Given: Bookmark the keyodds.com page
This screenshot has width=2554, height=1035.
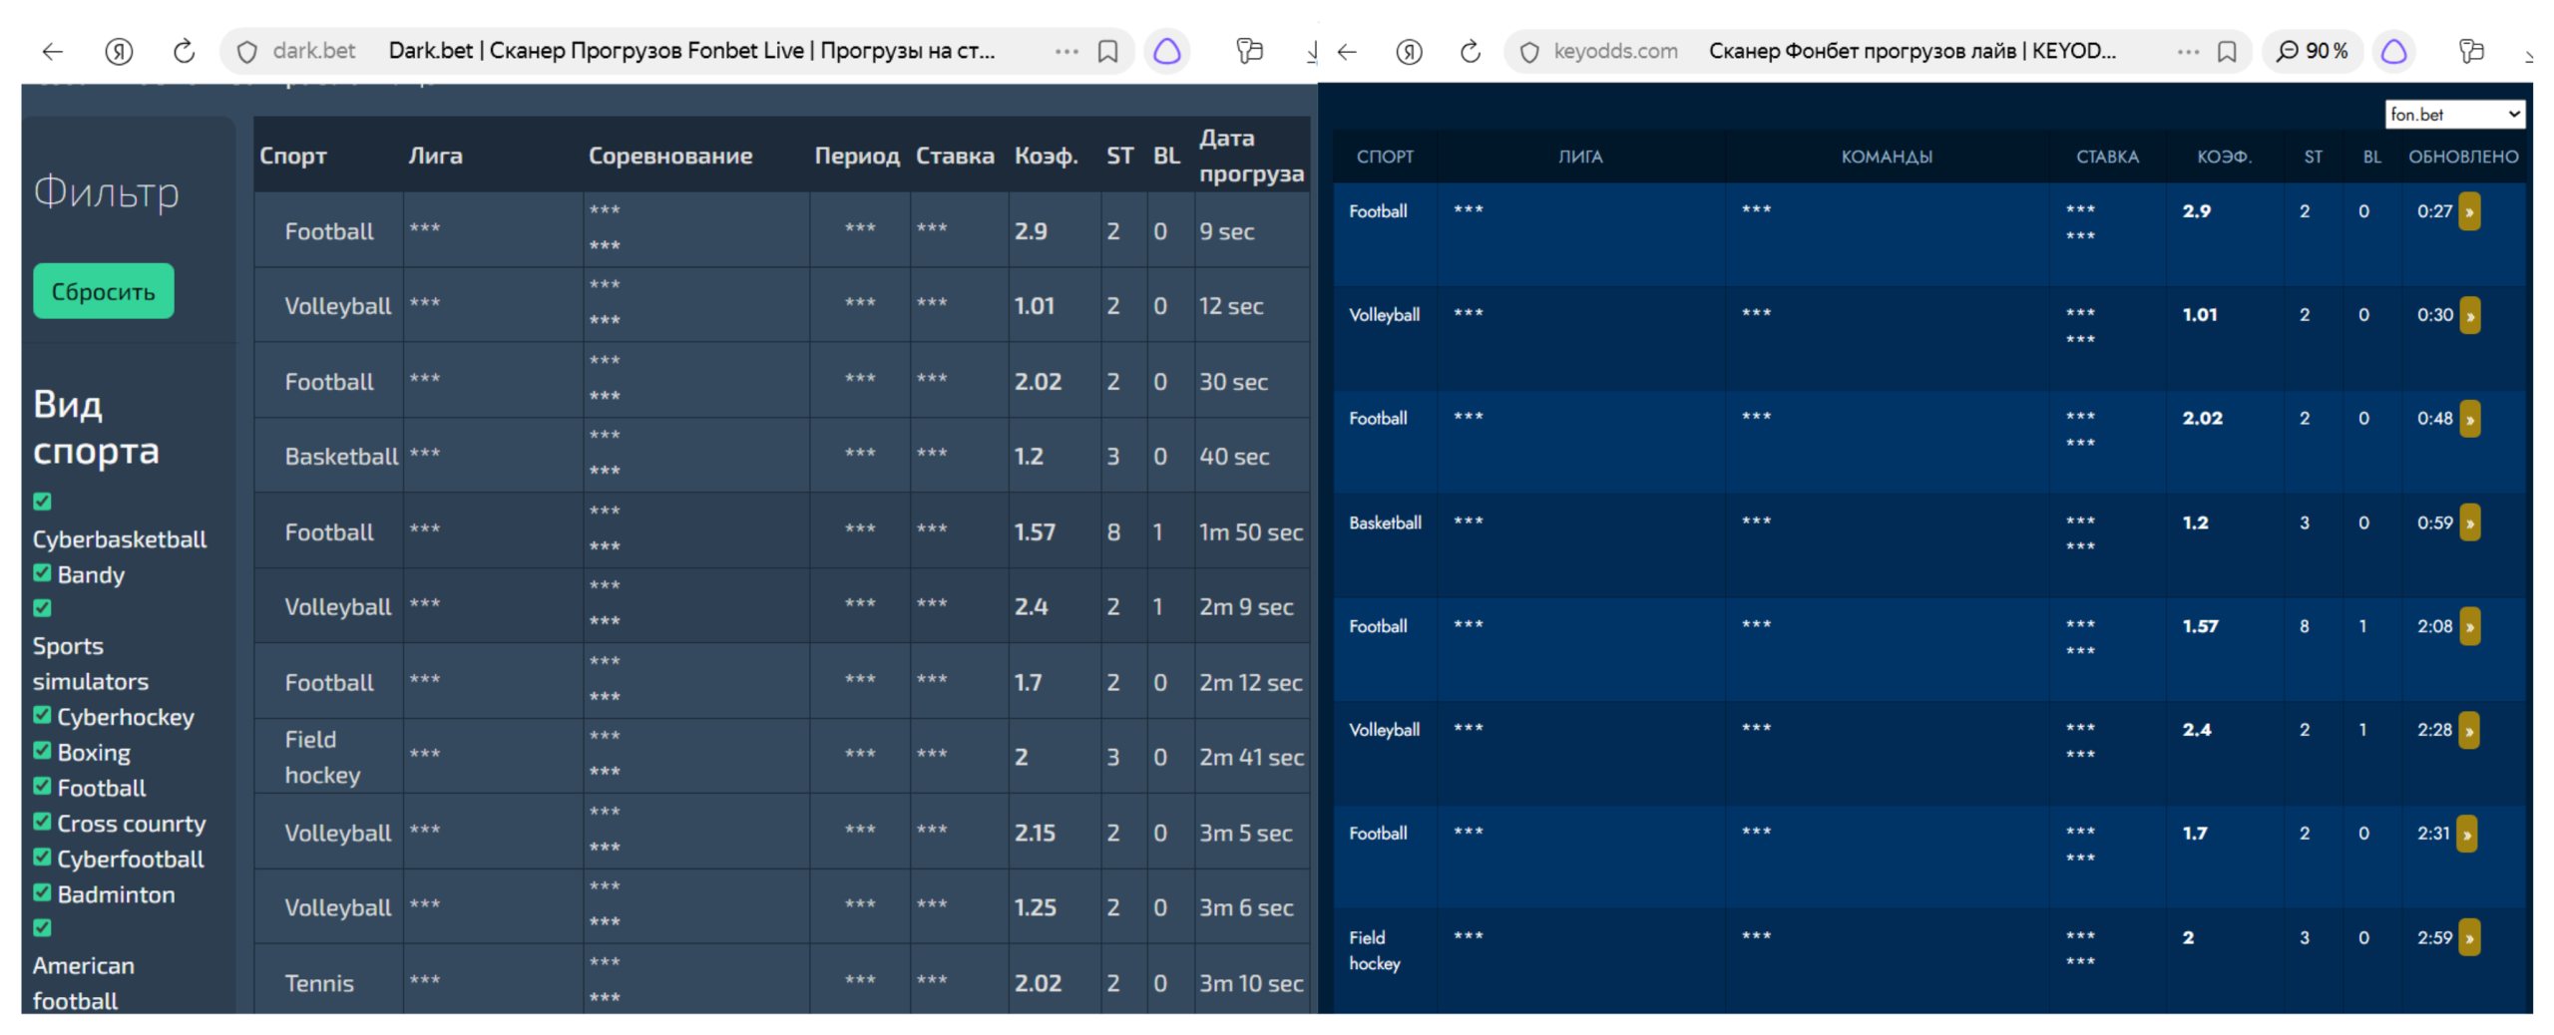Looking at the screenshot, I should [2226, 51].
